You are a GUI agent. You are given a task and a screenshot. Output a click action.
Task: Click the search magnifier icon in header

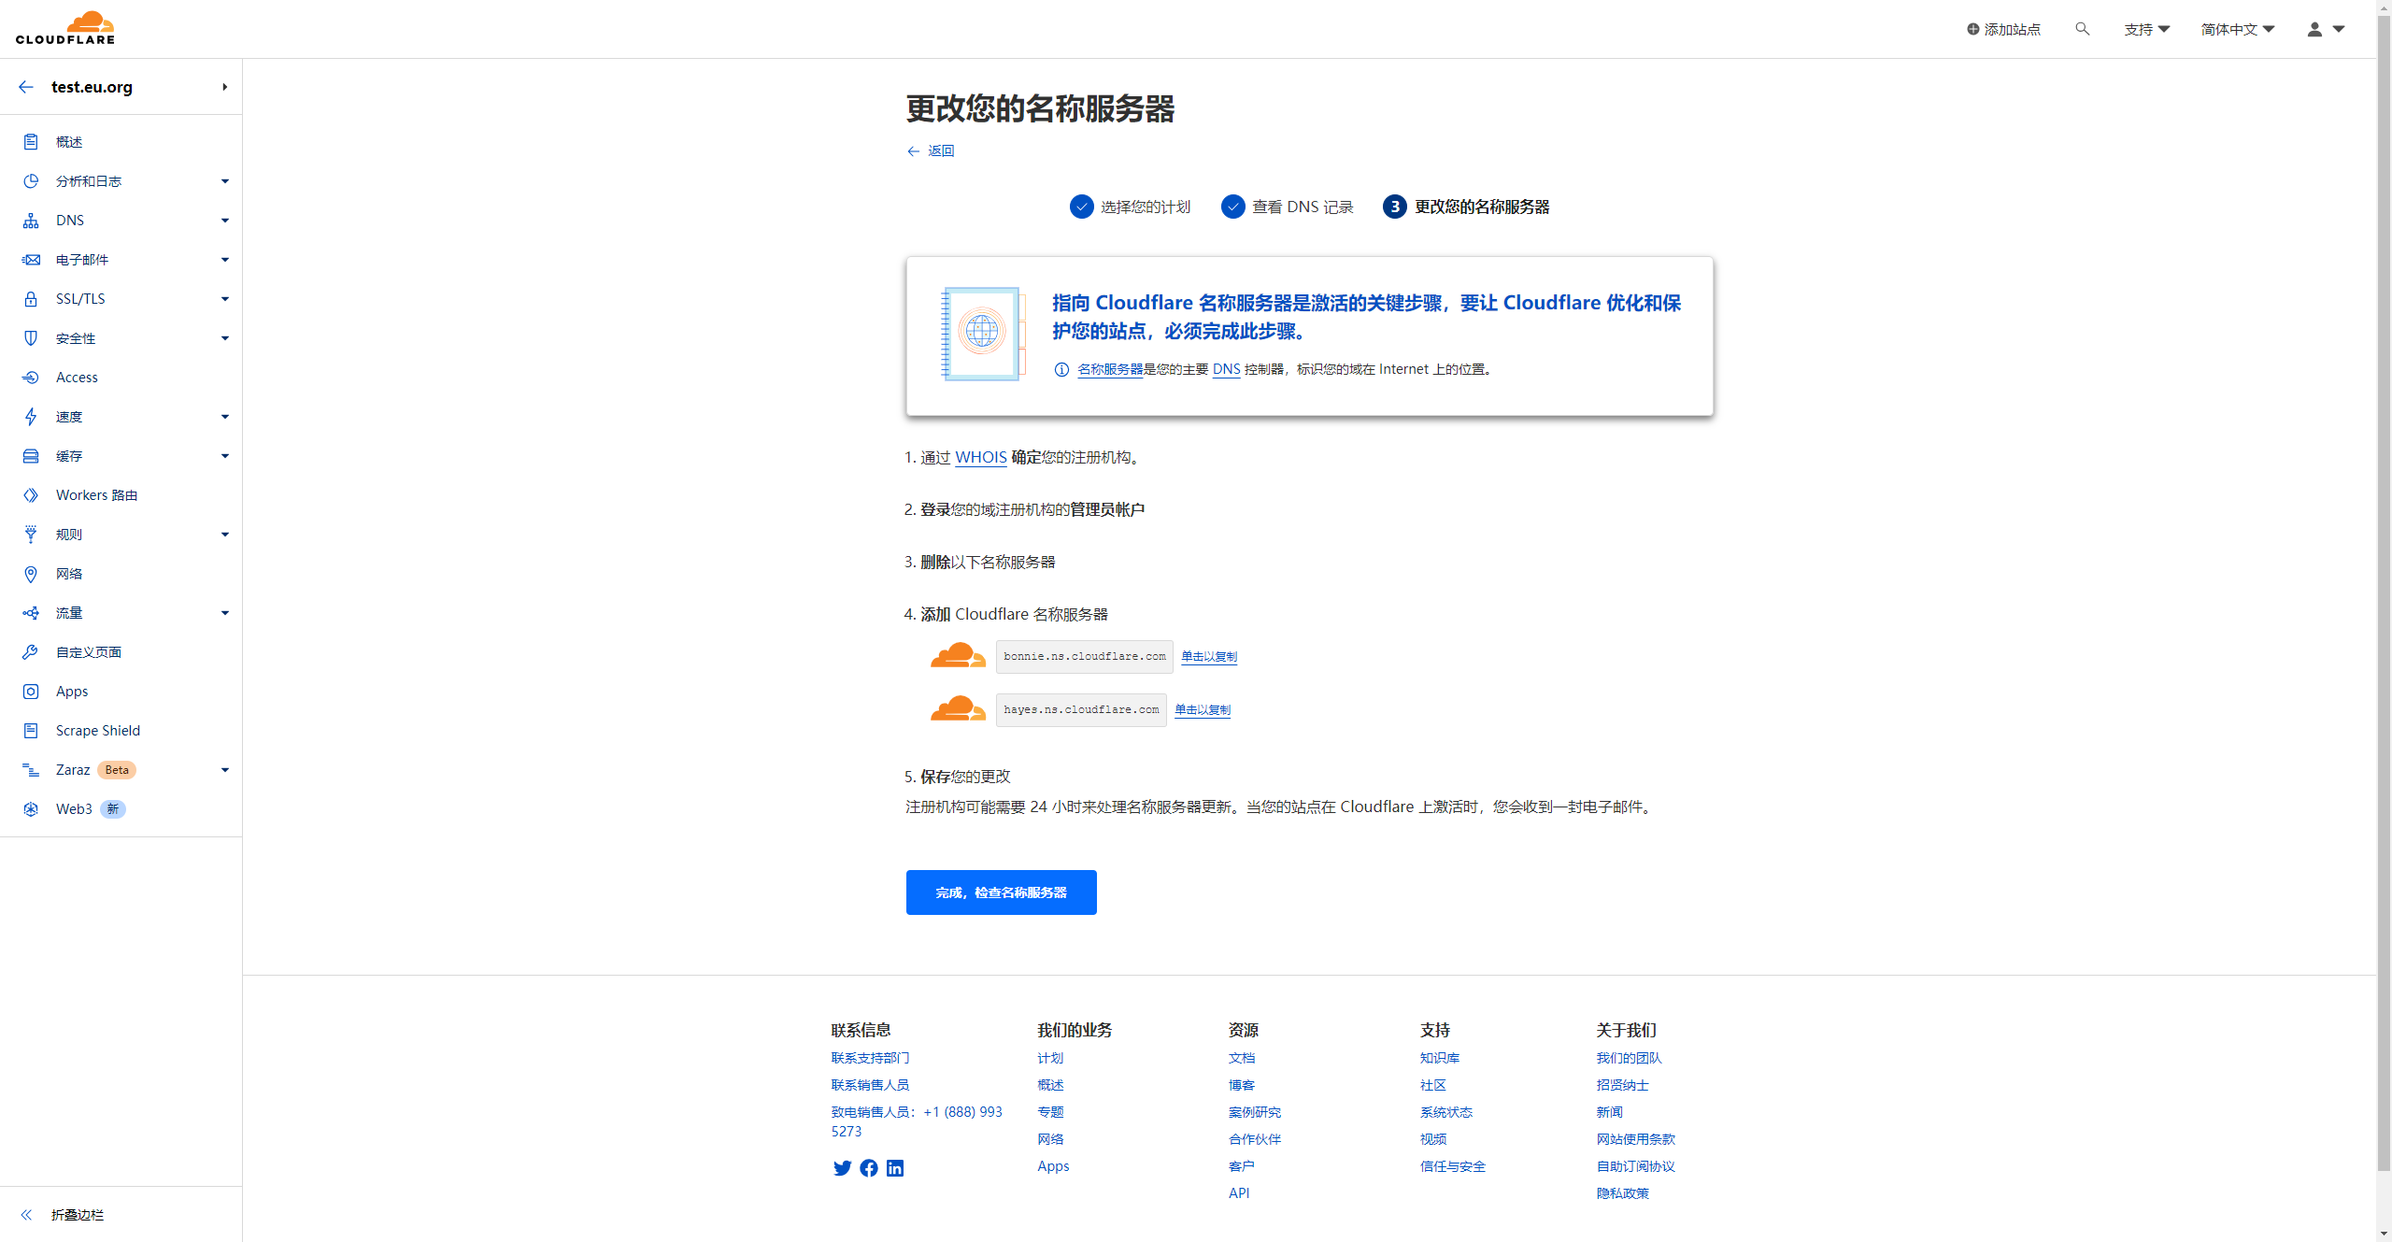pyautogui.click(x=2082, y=29)
